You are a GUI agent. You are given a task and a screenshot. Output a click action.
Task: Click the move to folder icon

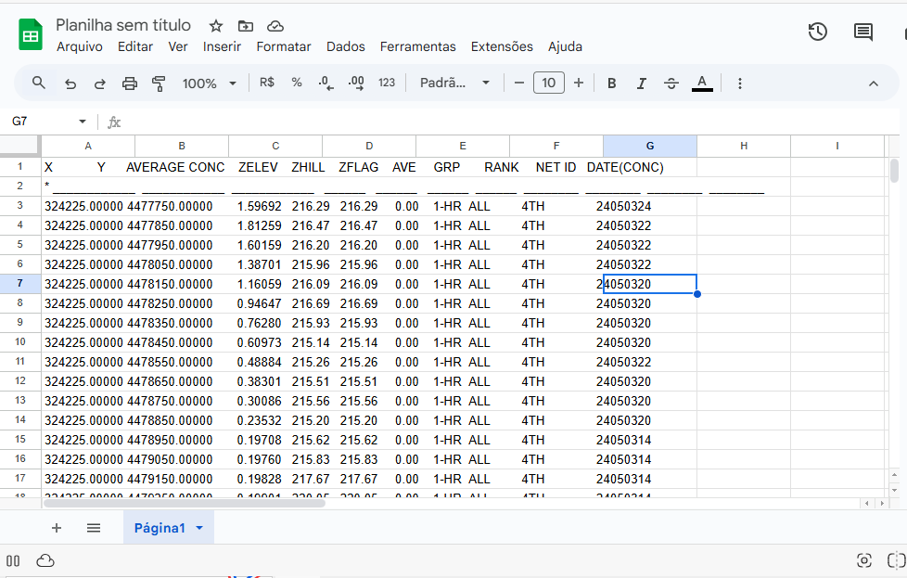click(x=245, y=26)
